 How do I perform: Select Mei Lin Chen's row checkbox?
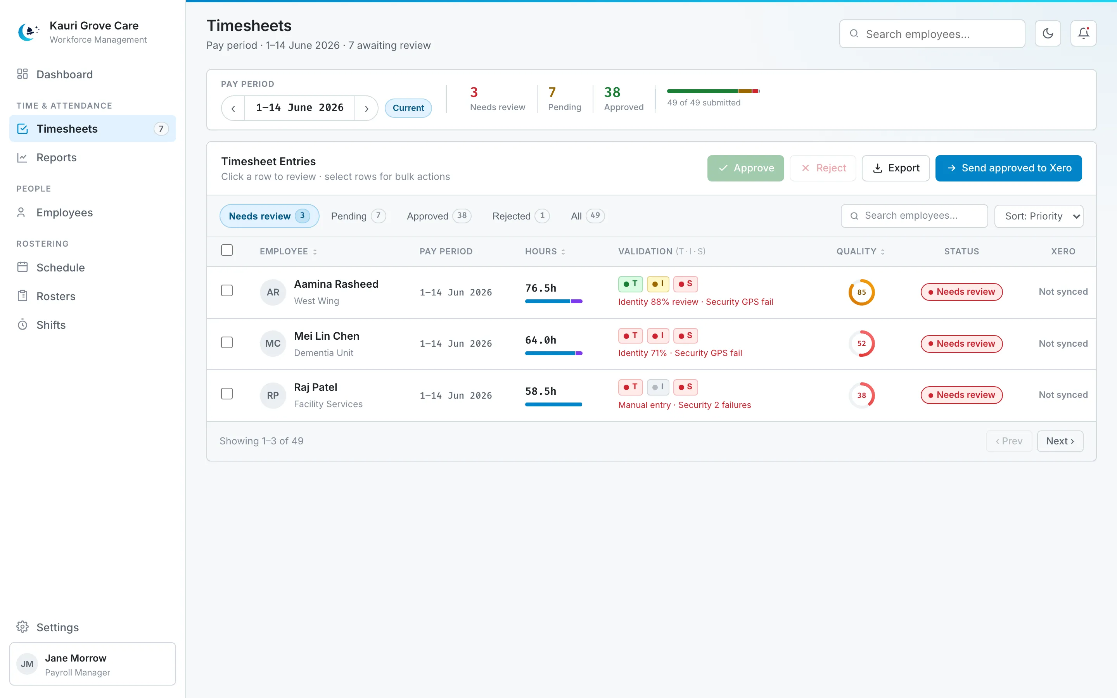[227, 342]
